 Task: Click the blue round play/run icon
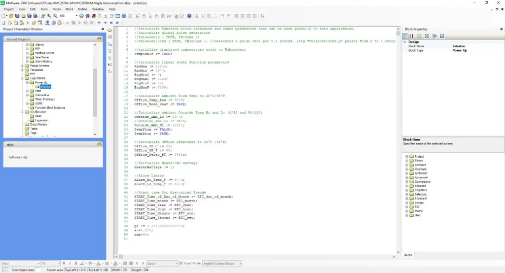pos(124,16)
